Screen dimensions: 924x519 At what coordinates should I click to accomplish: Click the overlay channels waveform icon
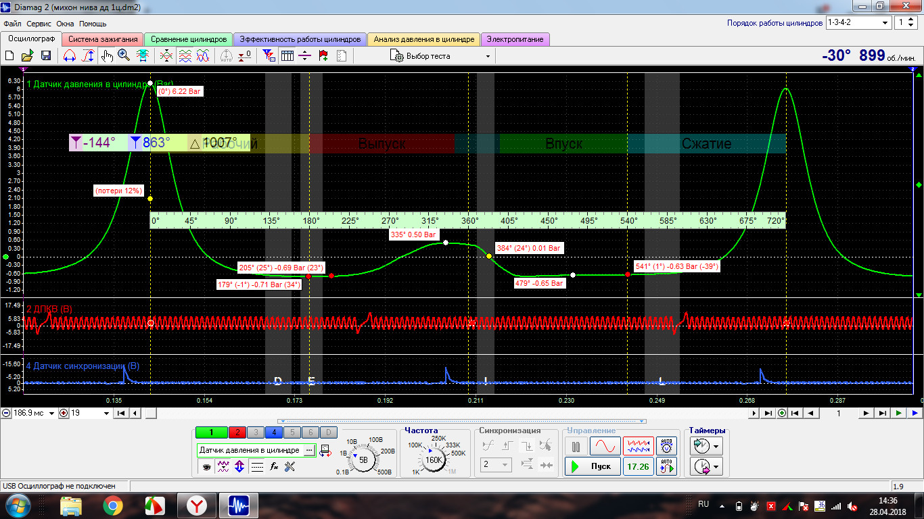click(166, 56)
